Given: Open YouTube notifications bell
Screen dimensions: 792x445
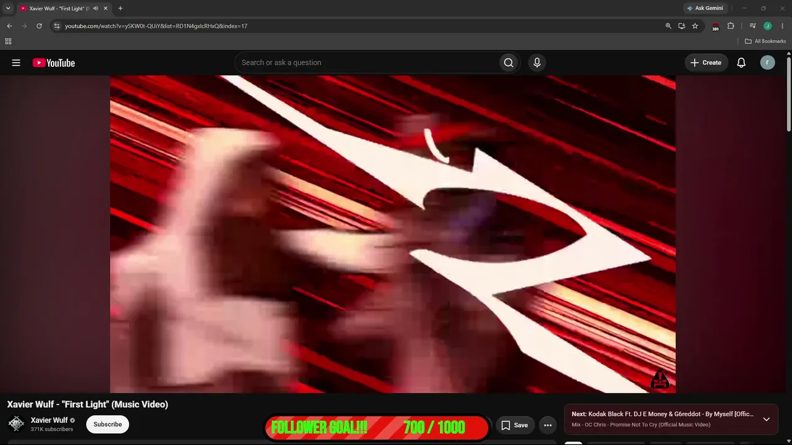Looking at the screenshot, I should pyautogui.click(x=741, y=62).
